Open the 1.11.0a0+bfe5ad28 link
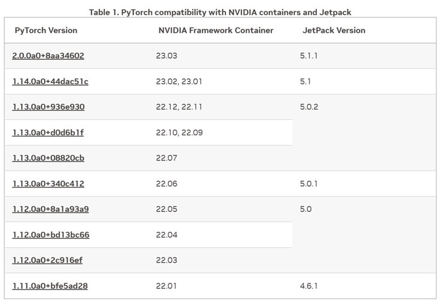This screenshot has height=303, width=441. [50, 286]
